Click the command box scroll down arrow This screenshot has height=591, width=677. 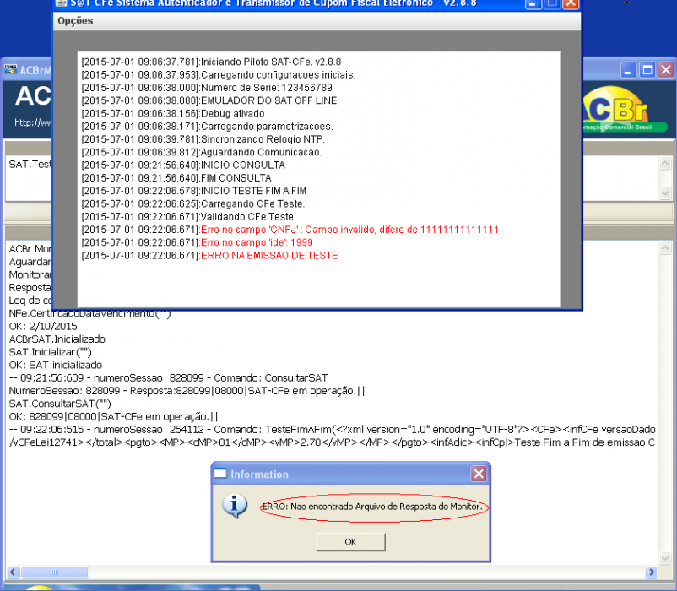point(665,192)
